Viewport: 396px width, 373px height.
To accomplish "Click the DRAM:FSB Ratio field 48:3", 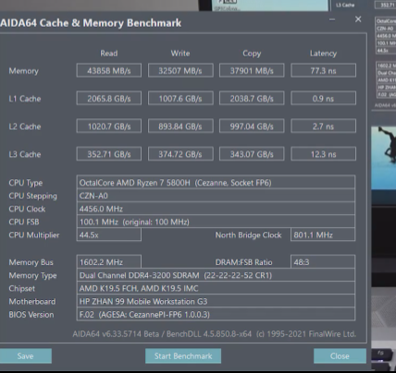I will (x=323, y=262).
